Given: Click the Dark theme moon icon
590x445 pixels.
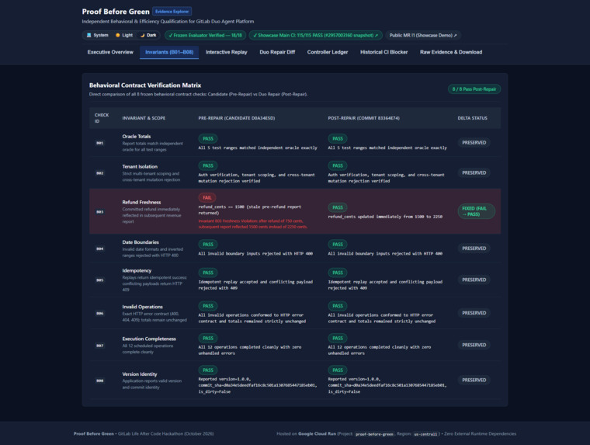Looking at the screenshot, I should pyautogui.click(x=142, y=35).
